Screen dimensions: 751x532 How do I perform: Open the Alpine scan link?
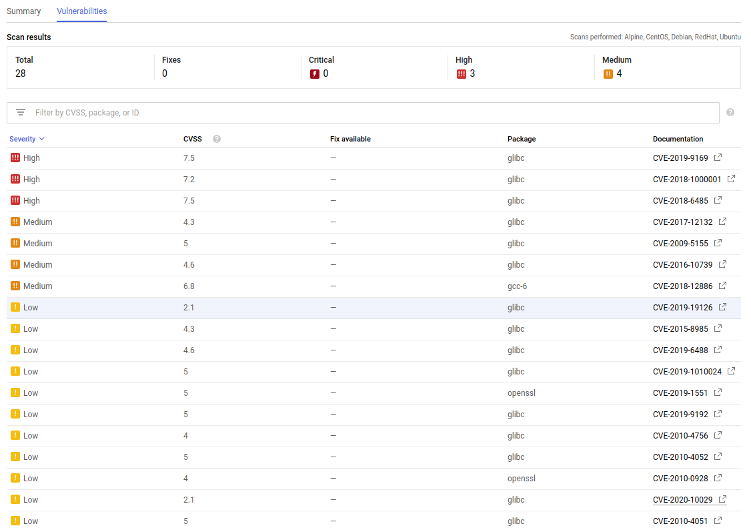coord(633,37)
